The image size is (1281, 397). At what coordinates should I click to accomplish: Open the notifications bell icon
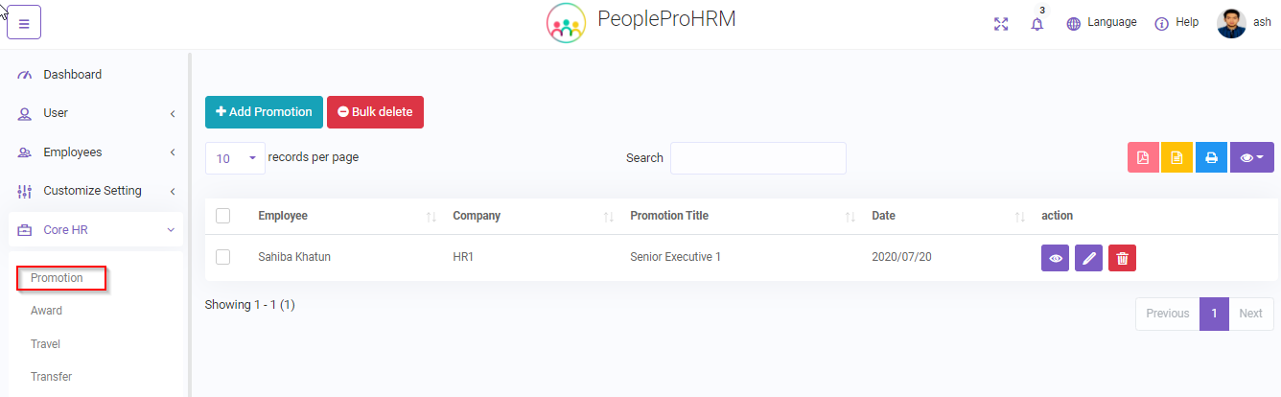[x=1036, y=24]
